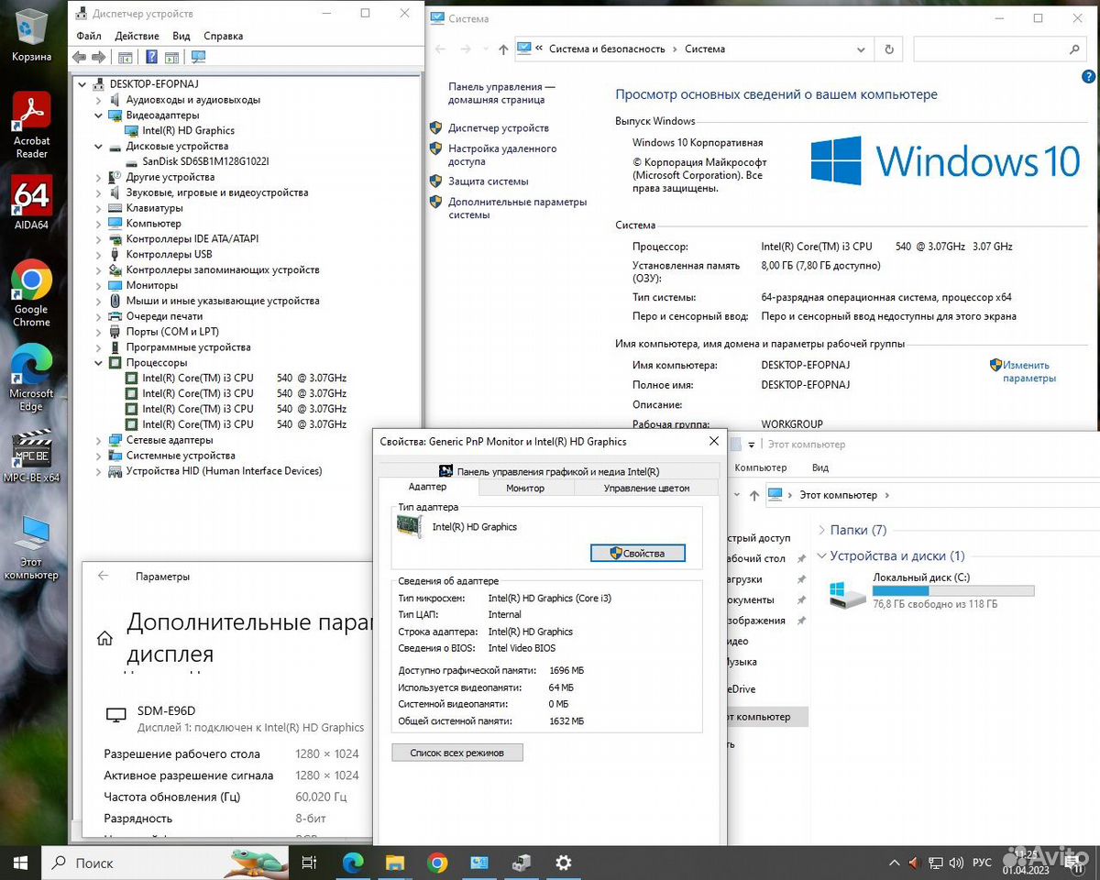
Task: Click the back arrow in Параметры window
Action: coord(103,577)
